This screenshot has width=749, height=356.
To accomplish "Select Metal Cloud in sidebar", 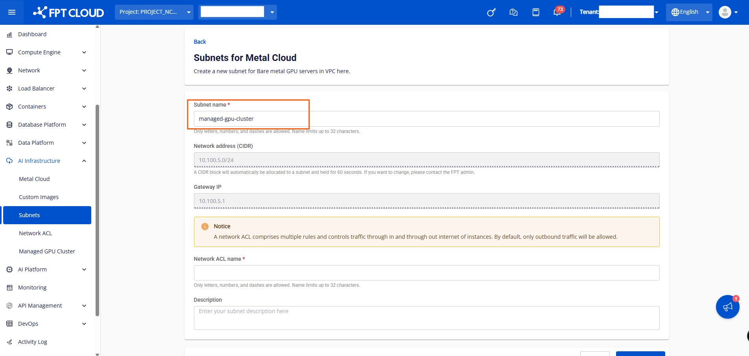I will pos(34,179).
